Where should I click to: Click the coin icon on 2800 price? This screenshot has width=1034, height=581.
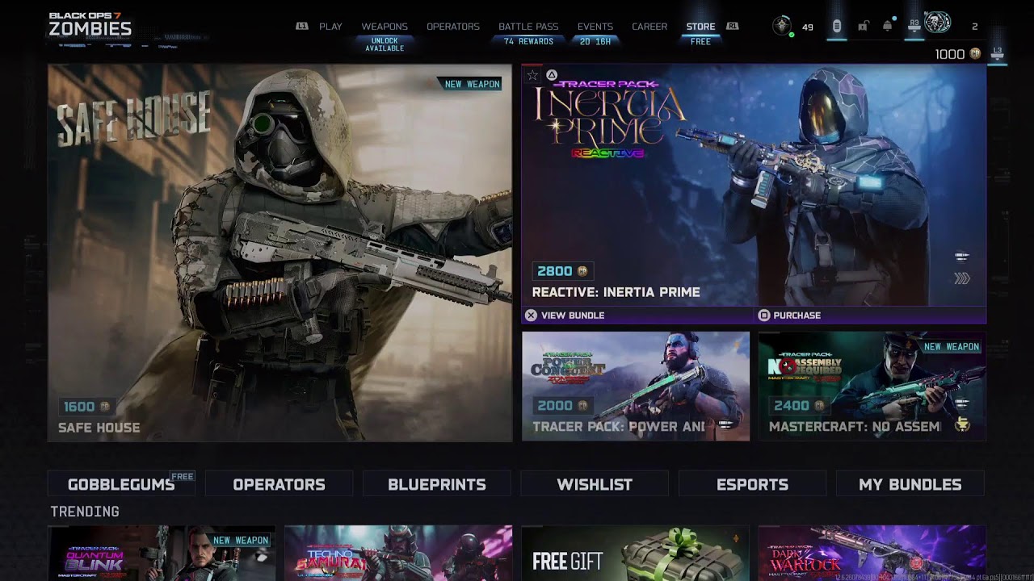(x=581, y=271)
